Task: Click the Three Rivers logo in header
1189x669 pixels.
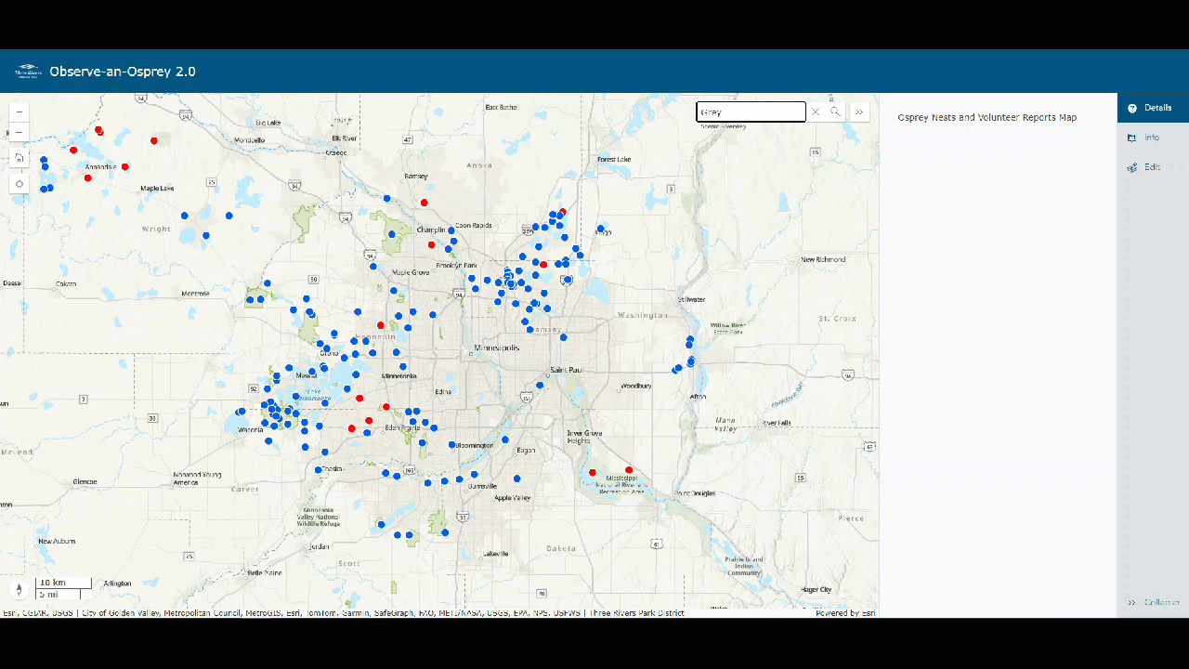Action: click(28, 72)
